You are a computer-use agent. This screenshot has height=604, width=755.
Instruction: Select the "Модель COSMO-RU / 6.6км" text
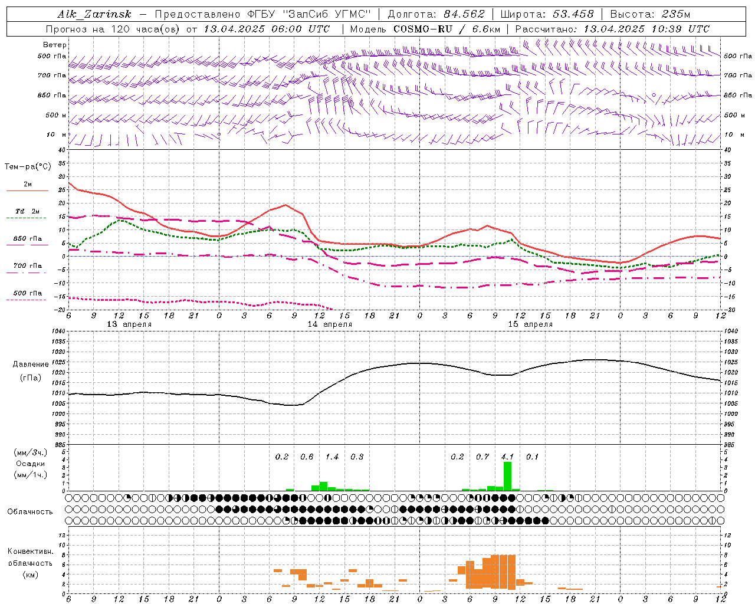point(425,29)
